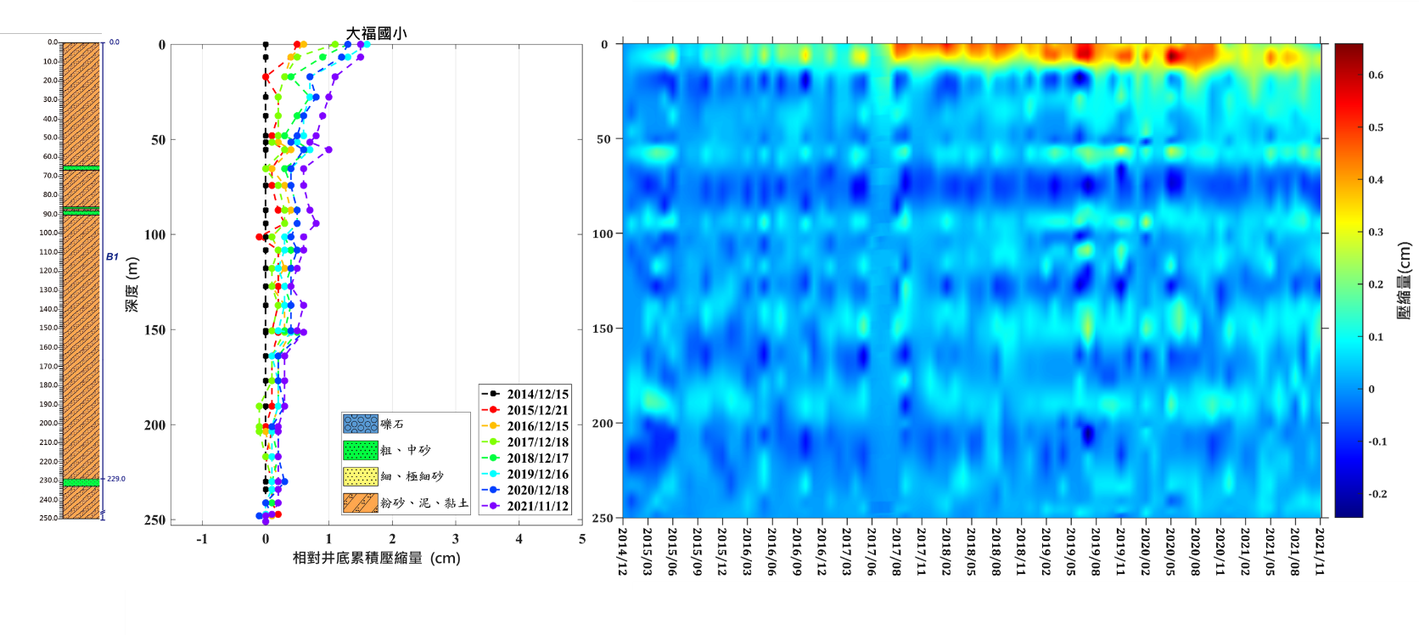The height and width of the screenshot is (635, 1419).
Task: Click the 礫石 gravel pattern legend icon
Action: coord(361,424)
